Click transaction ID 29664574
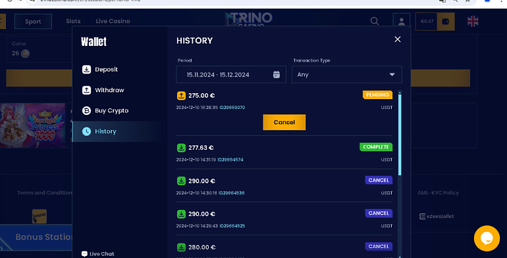This screenshot has height=258, width=507. tap(230, 160)
